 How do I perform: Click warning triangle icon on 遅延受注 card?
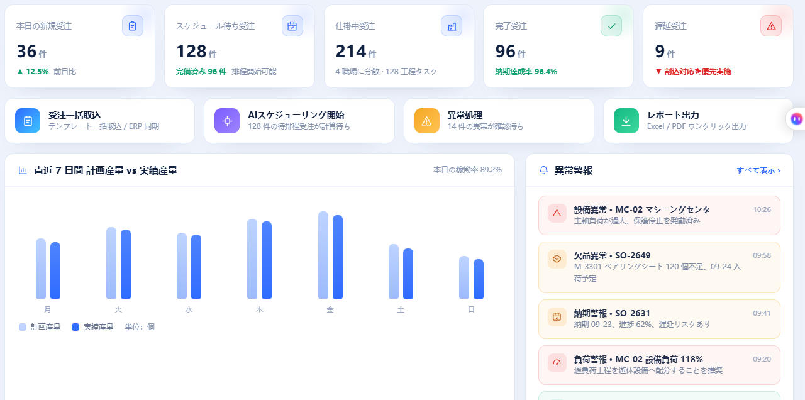pos(771,26)
